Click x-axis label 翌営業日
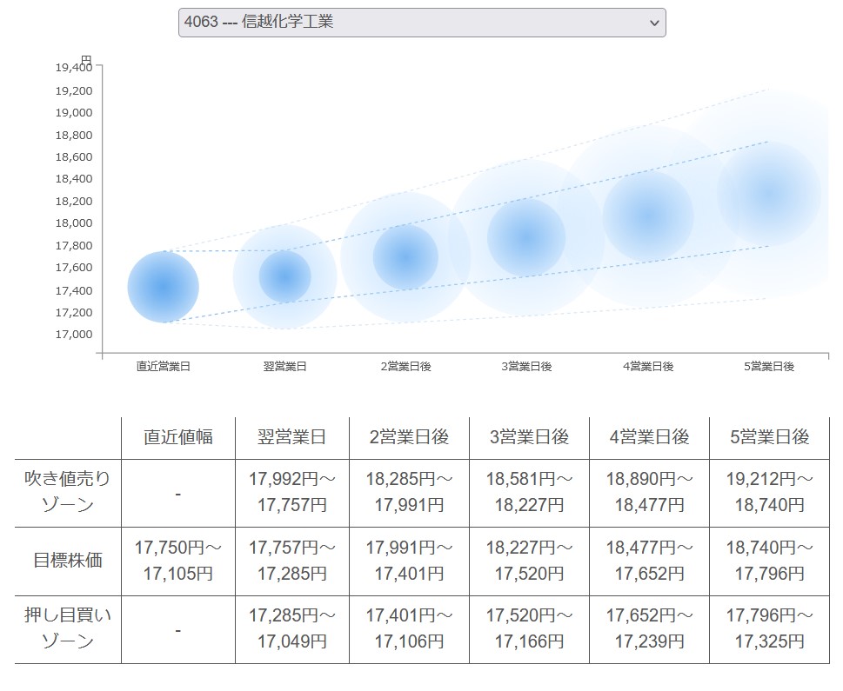The height and width of the screenshot is (691, 843). coord(285,367)
